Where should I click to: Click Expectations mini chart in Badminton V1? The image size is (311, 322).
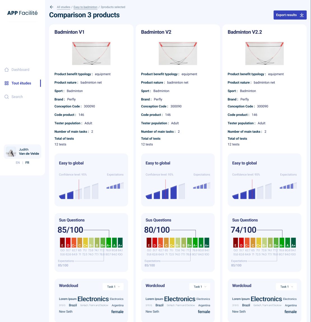pos(115,185)
